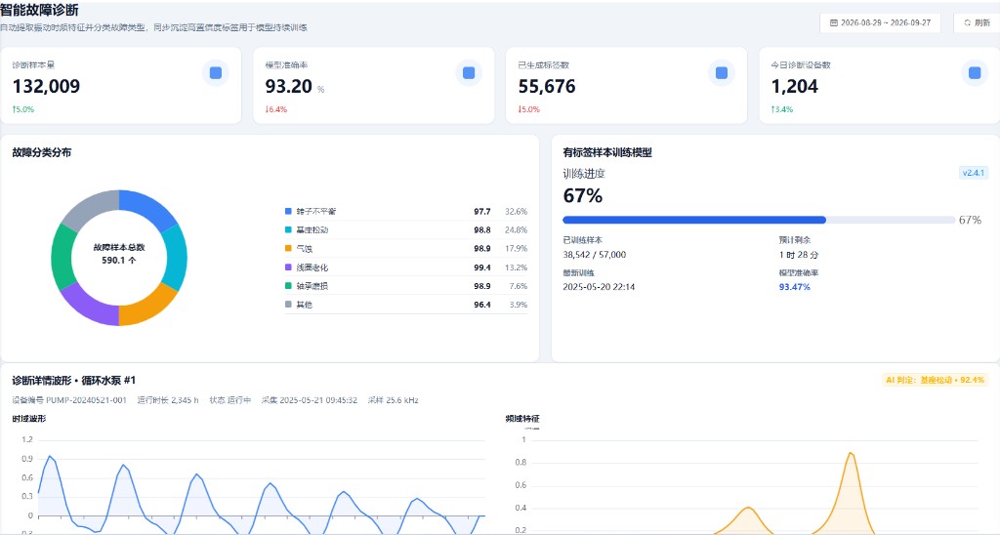Click the purple swatch beside 线圈老化

pos(288,267)
